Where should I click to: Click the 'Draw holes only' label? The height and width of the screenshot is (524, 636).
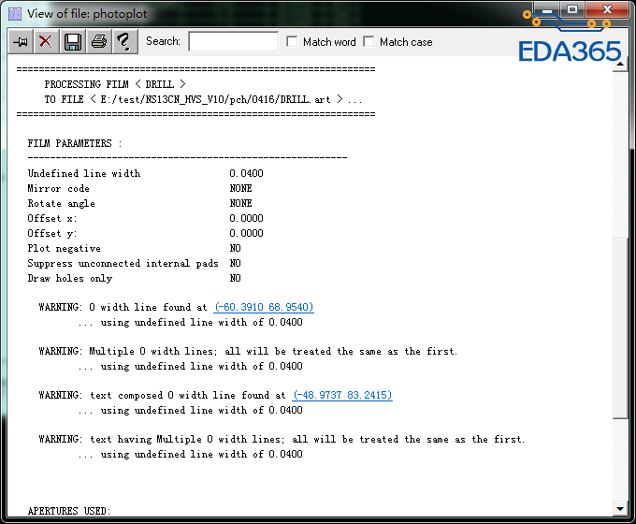tap(70, 279)
